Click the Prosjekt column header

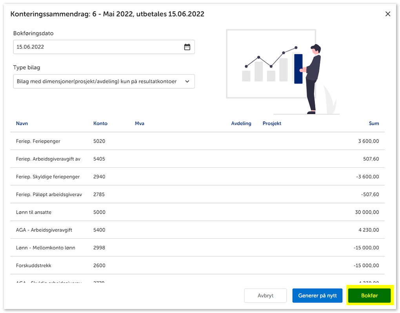coord(272,123)
